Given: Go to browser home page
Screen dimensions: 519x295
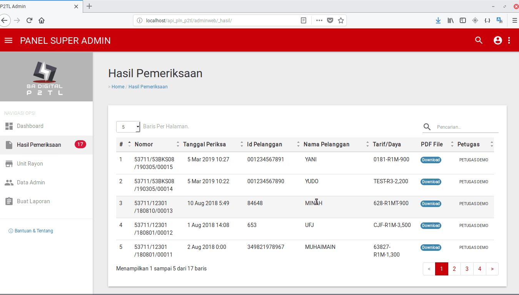Looking at the screenshot, I should click(x=42, y=20).
